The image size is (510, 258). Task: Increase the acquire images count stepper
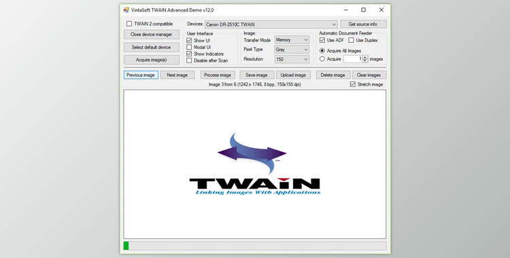365,57
